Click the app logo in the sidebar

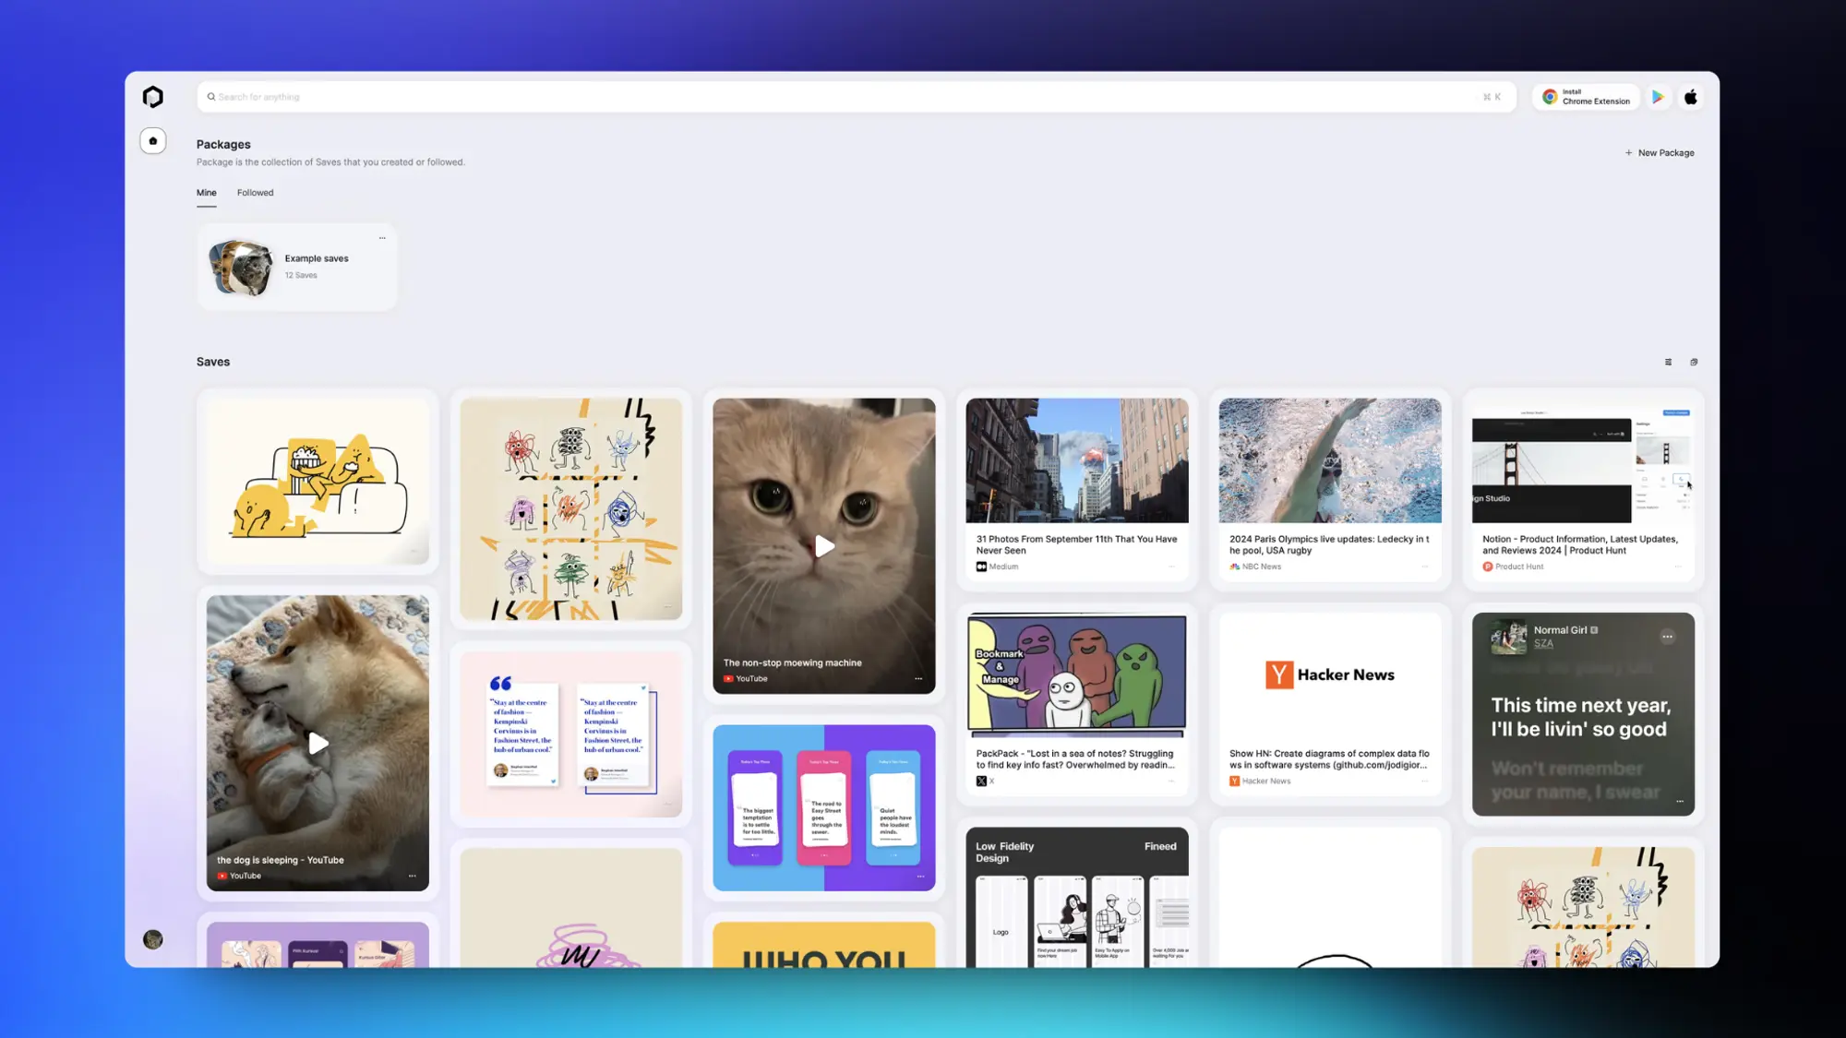[x=153, y=97]
